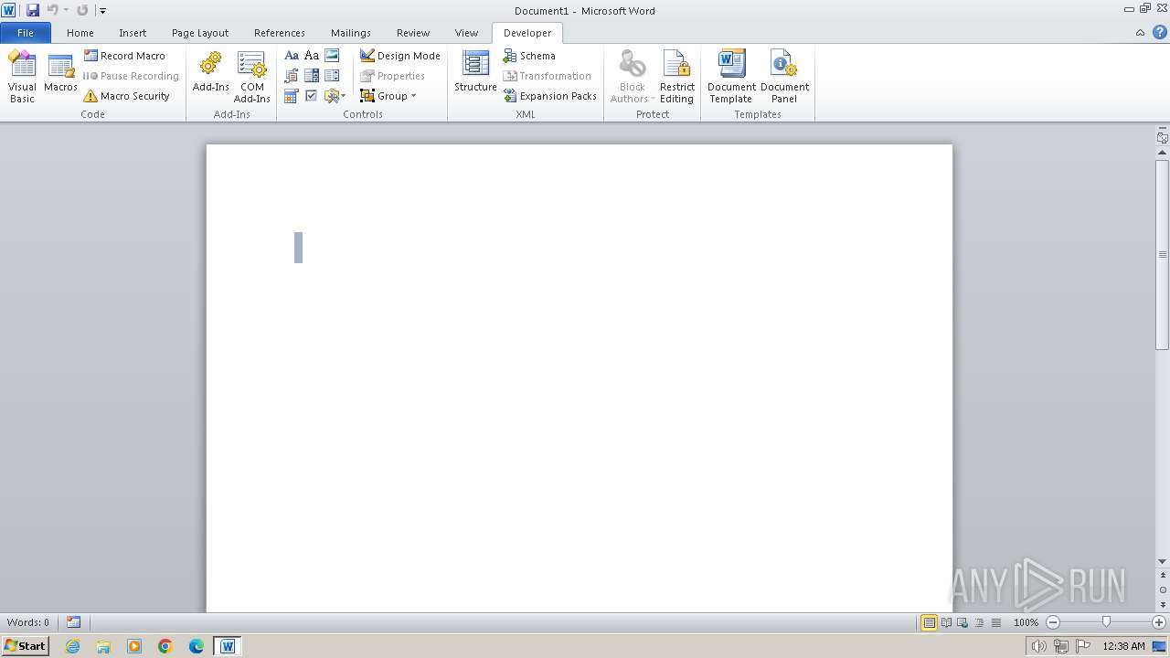Open the Schema dialog
1170x658 pixels.
pyautogui.click(x=529, y=56)
